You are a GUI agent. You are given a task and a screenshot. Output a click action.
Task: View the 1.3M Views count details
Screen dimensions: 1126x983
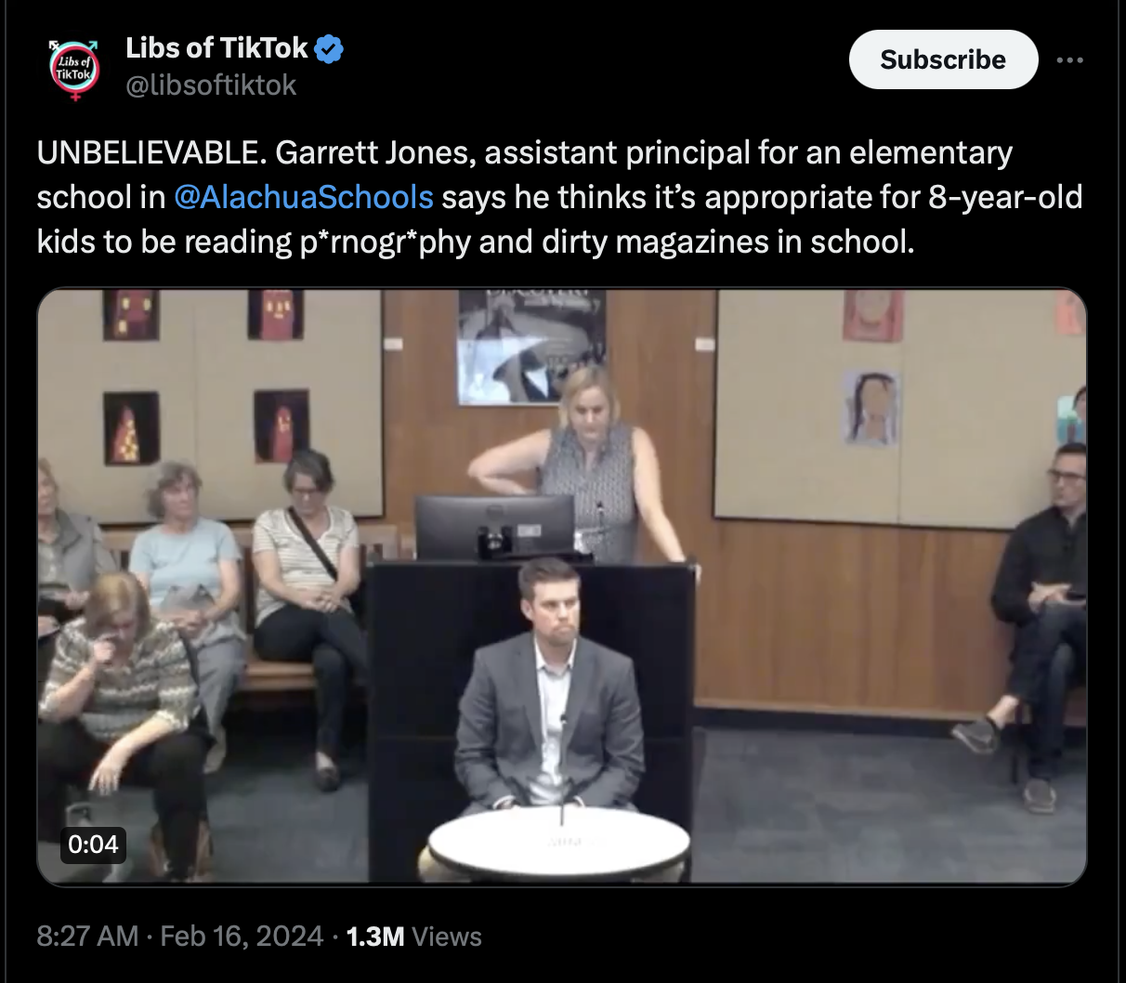click(x=413, y=936)
